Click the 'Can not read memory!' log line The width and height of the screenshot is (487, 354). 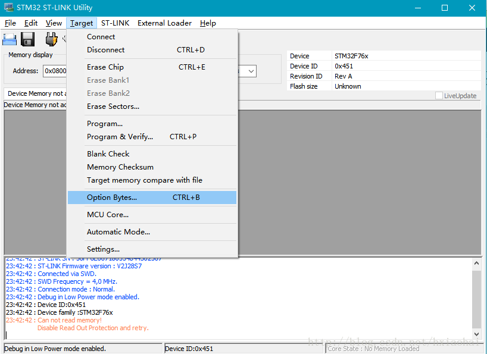[x=54, y=320]
